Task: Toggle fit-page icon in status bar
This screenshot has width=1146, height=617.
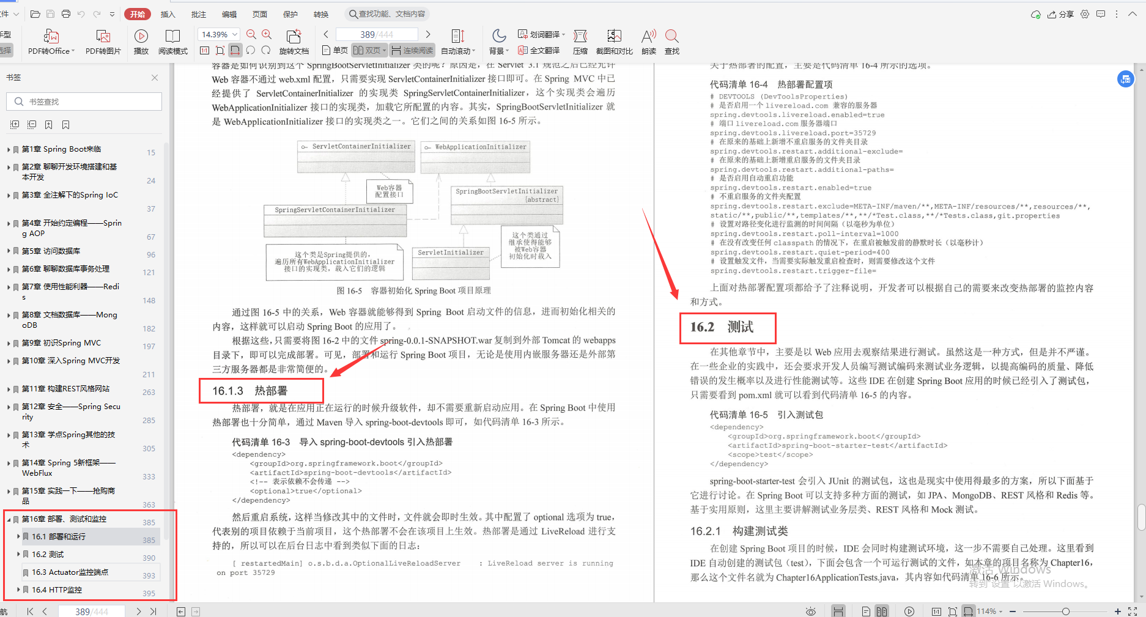Action: (952, 611)
